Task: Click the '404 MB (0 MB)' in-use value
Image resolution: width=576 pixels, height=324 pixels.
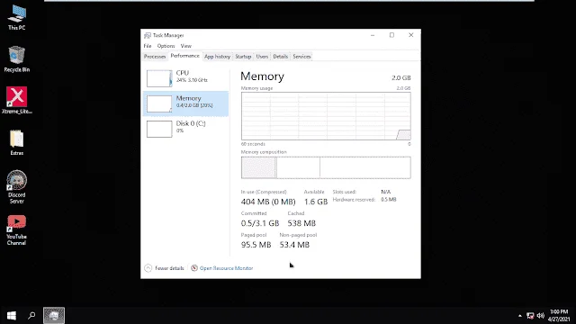Action: click(268, 202)
